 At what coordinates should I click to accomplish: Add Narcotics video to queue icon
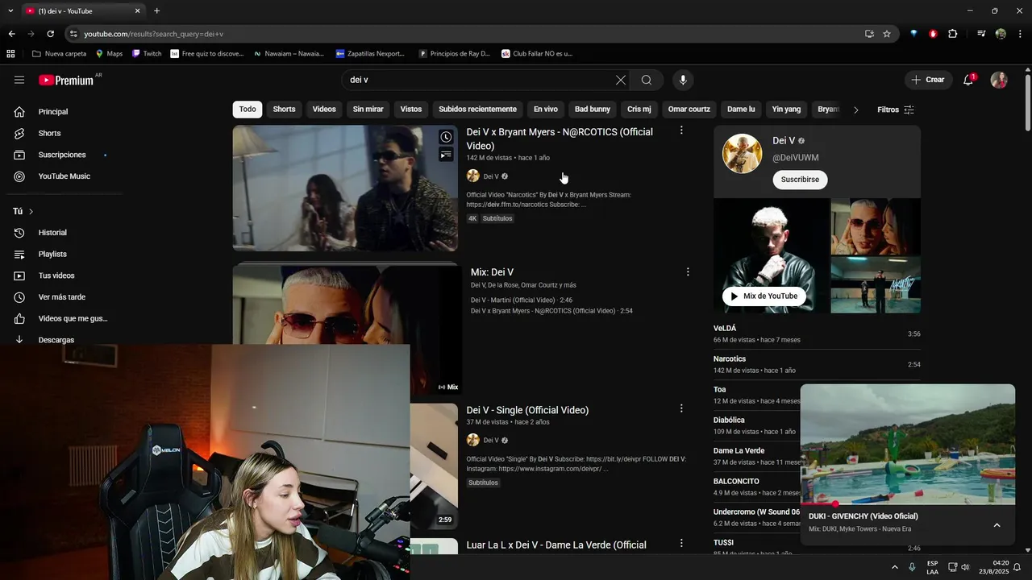446,155
